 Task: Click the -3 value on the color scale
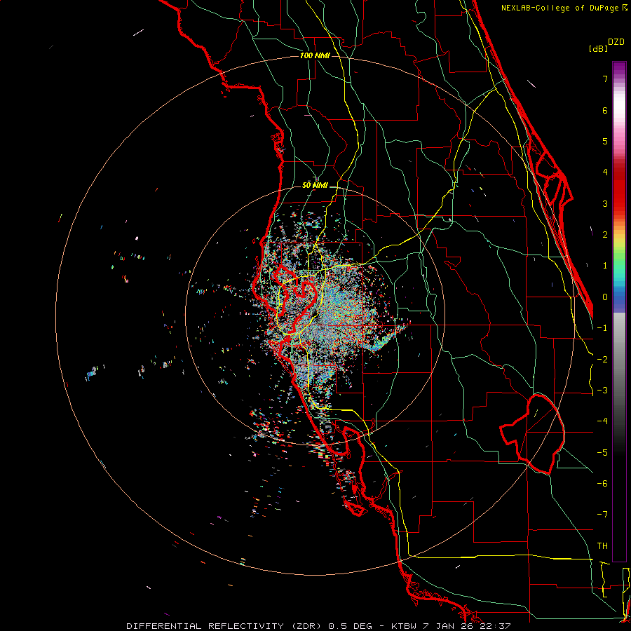pos(602,391)
